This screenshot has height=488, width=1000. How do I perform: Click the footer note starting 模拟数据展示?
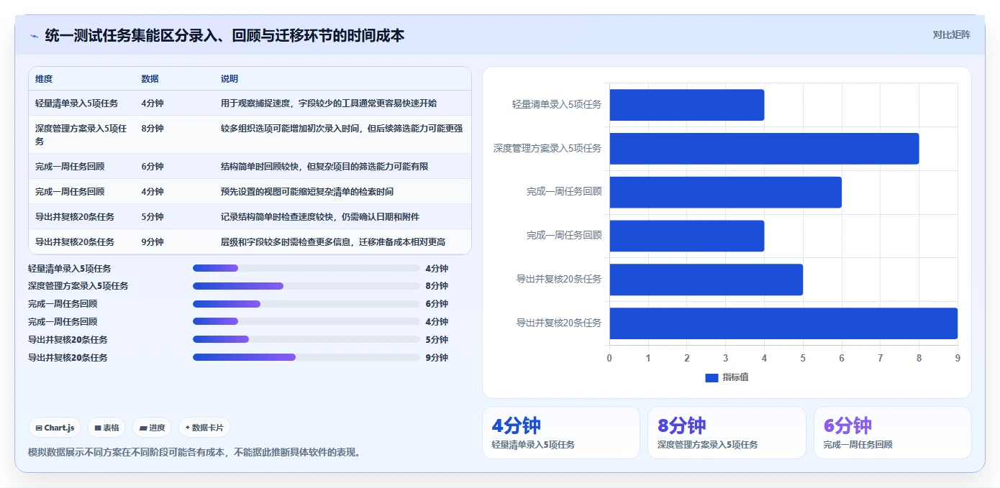(x=194, y=453)
